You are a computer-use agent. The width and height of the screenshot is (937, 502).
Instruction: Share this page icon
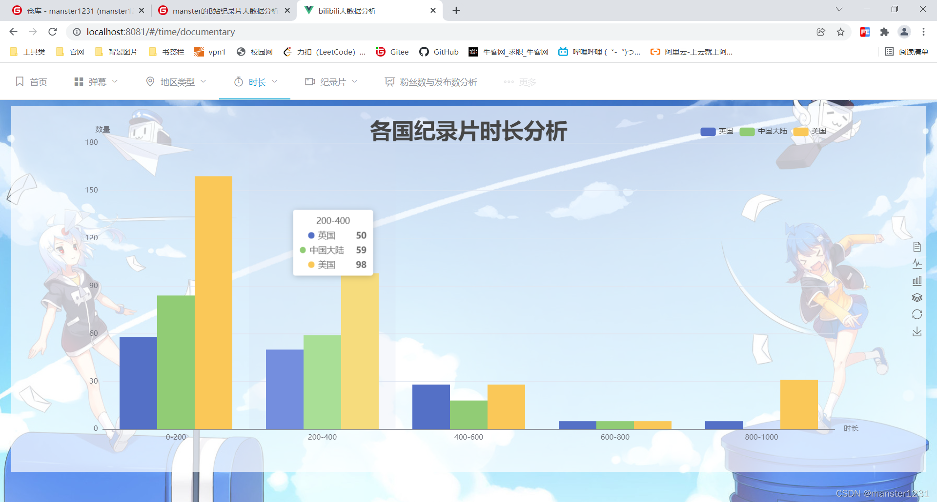(821, 32)
